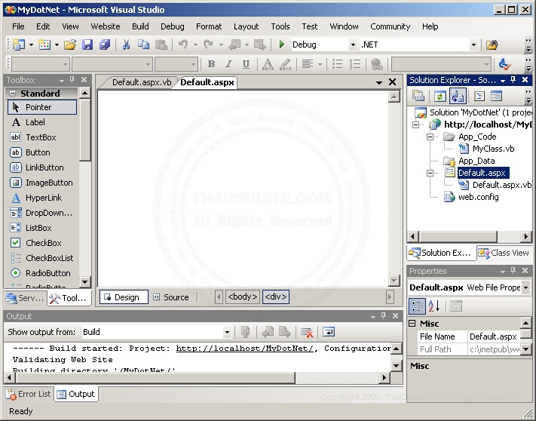The image size is (536, 421).
Task: Select the CheckBox control in Toolbox
Action: click(42, 243)
